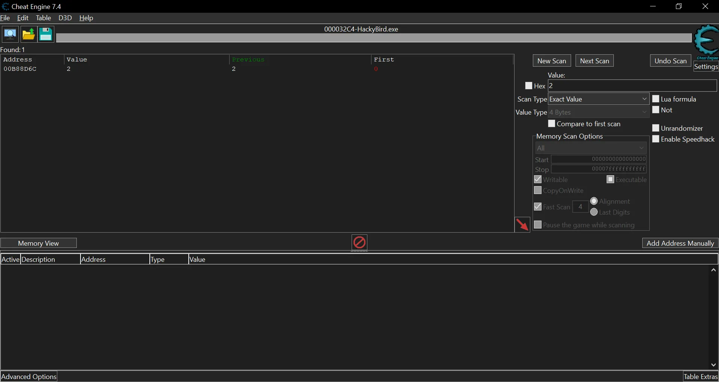The height and width of the screenshot is (382, 719).
Task: Open the Settings button
Action: (x=706, y=67)
